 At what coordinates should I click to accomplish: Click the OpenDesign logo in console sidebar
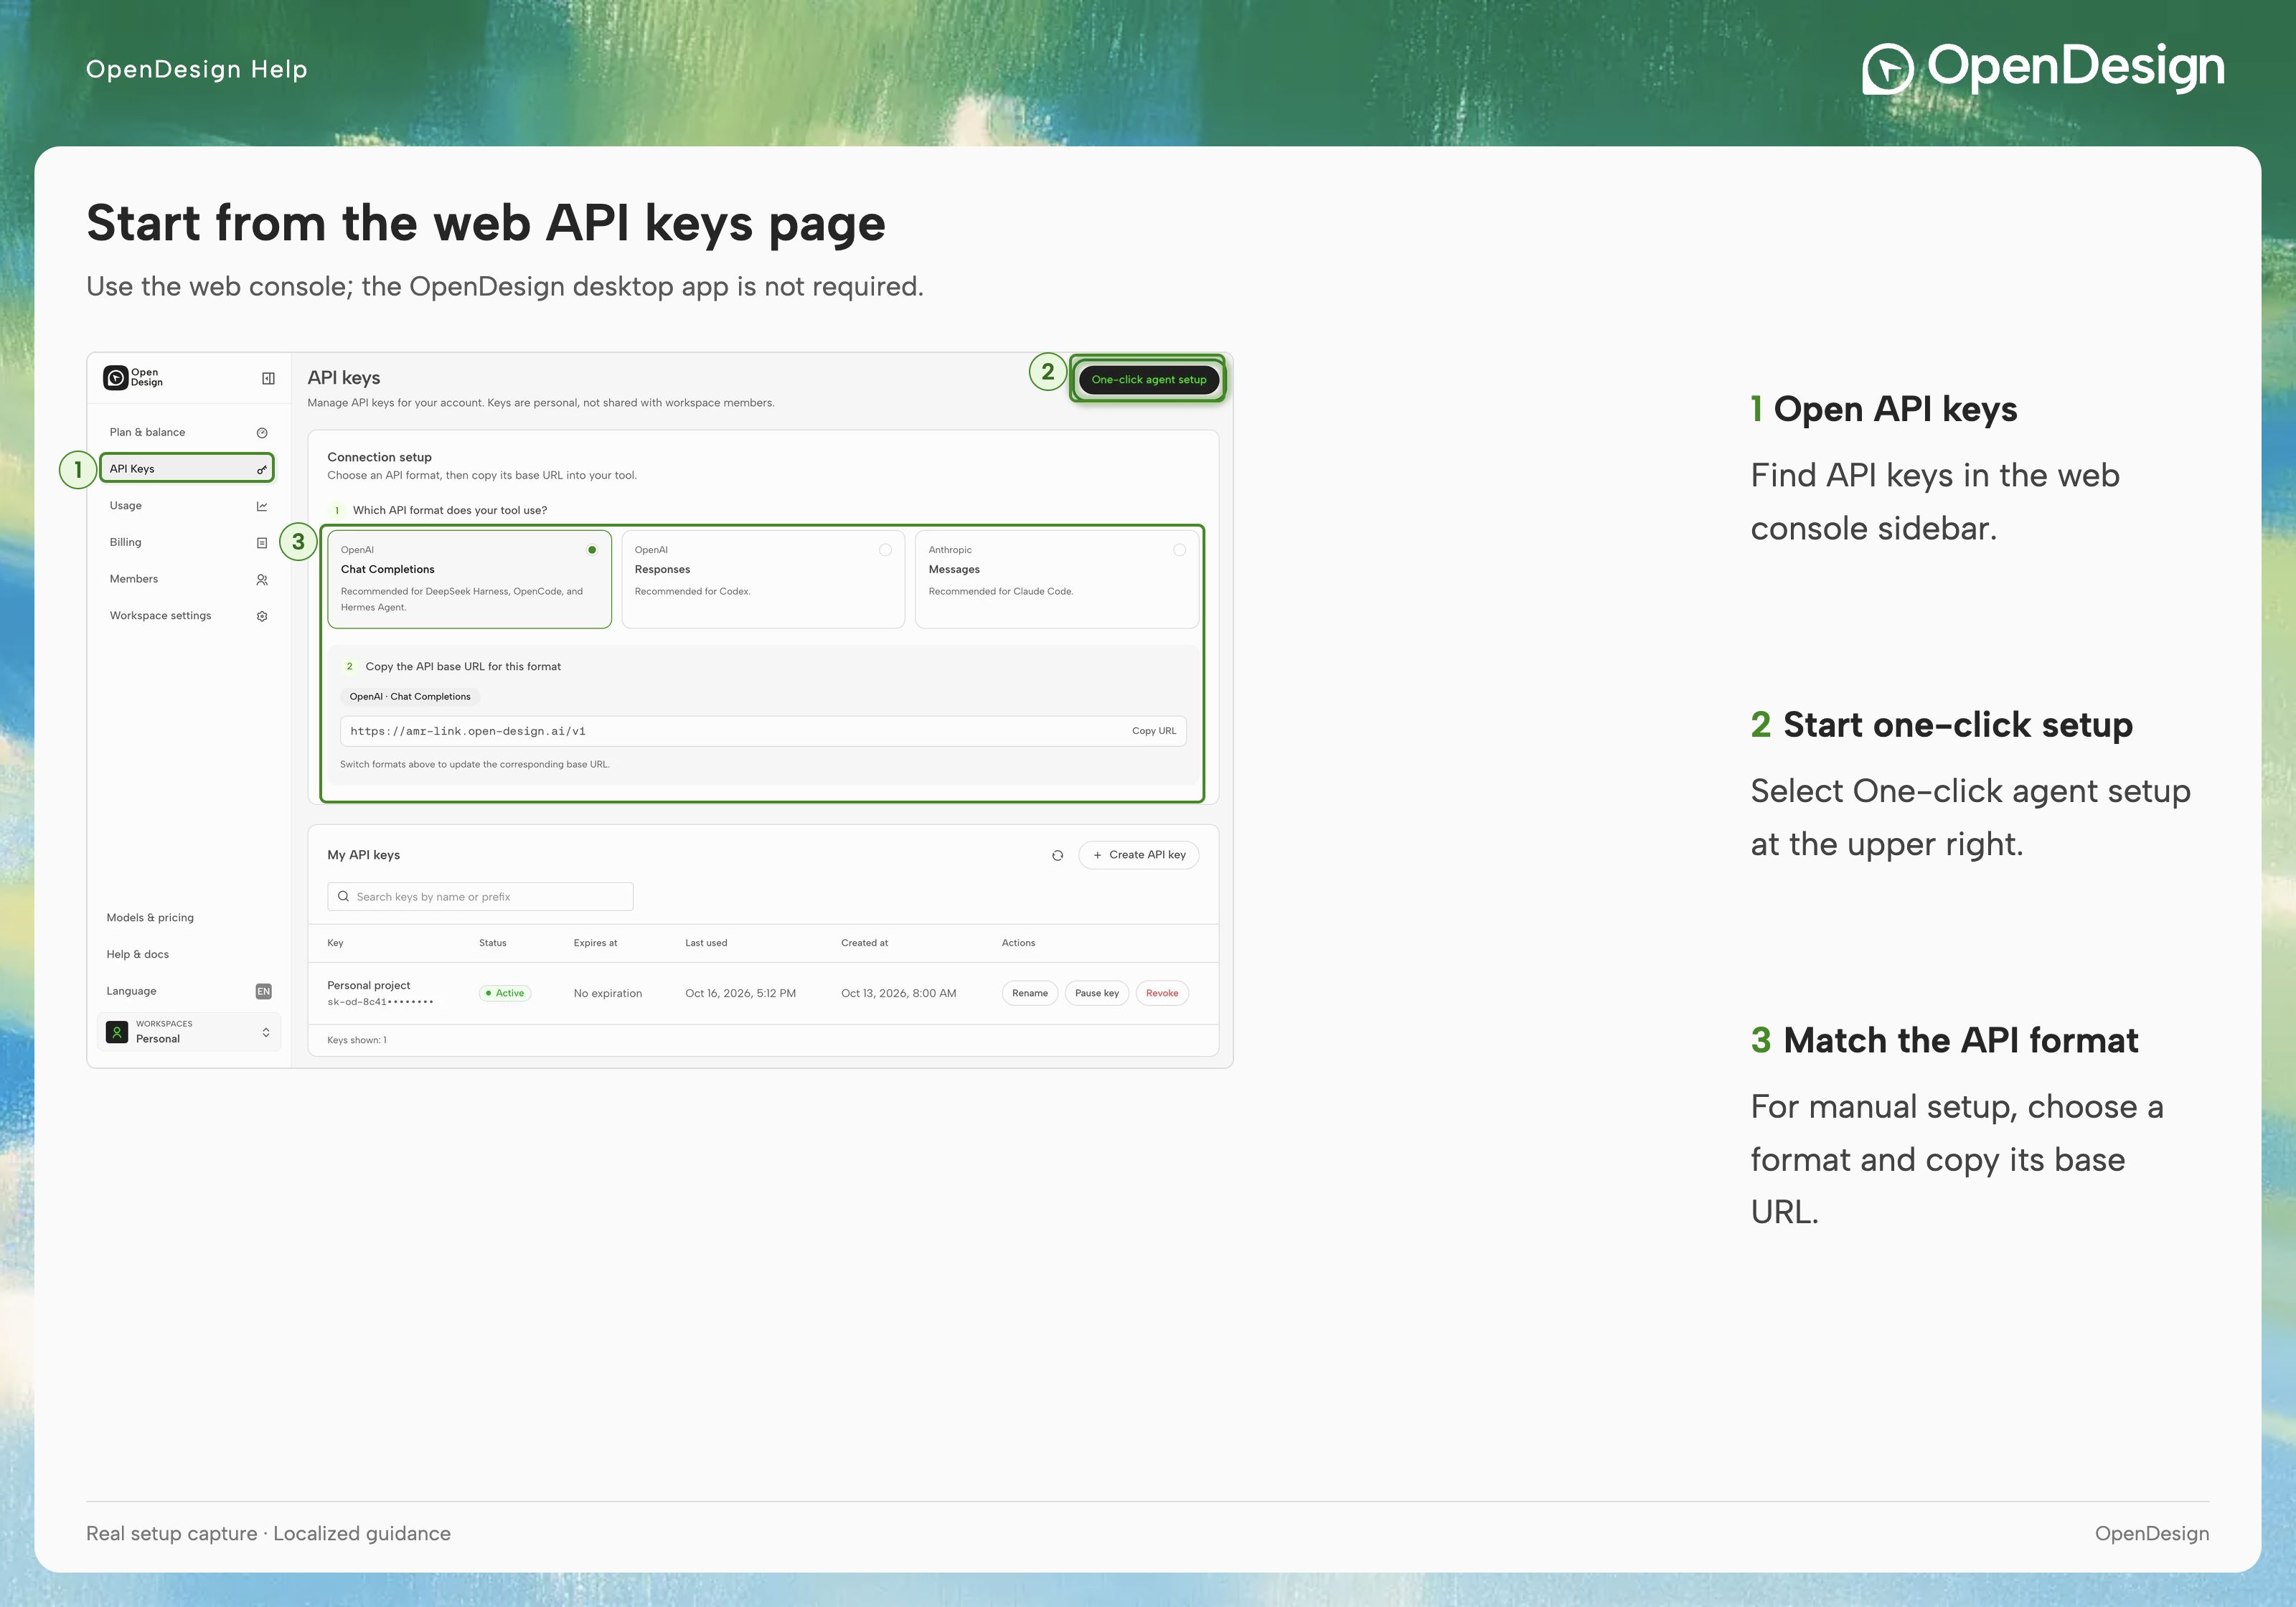pyautogui.click(x=133, y=377)
